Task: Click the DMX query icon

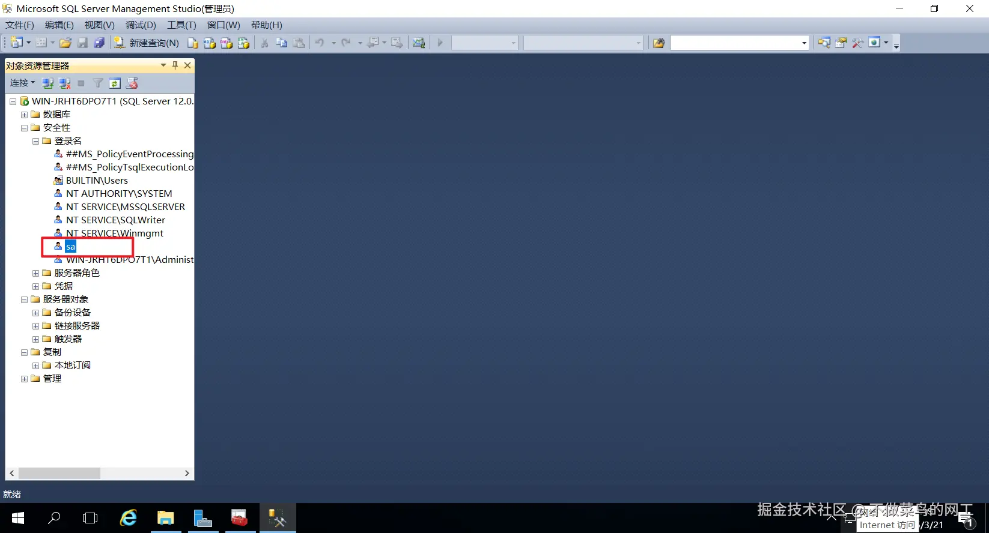Action: (227, 43)
